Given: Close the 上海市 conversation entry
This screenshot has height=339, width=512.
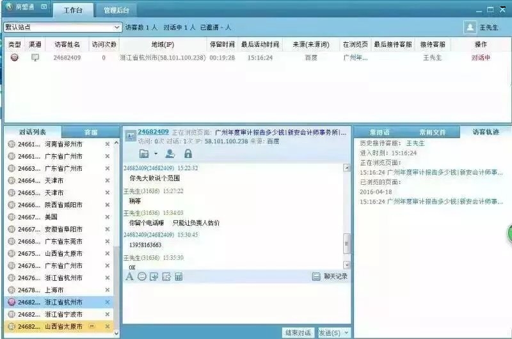Looking at the screenshot, I should click(107, 290).
